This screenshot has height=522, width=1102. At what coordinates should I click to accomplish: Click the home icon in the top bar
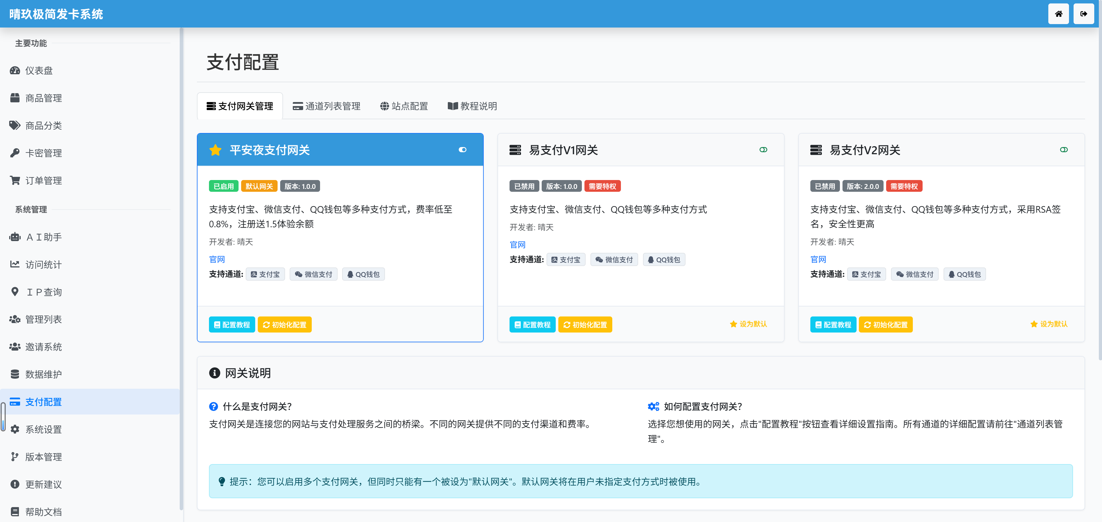pos(1059,14)
